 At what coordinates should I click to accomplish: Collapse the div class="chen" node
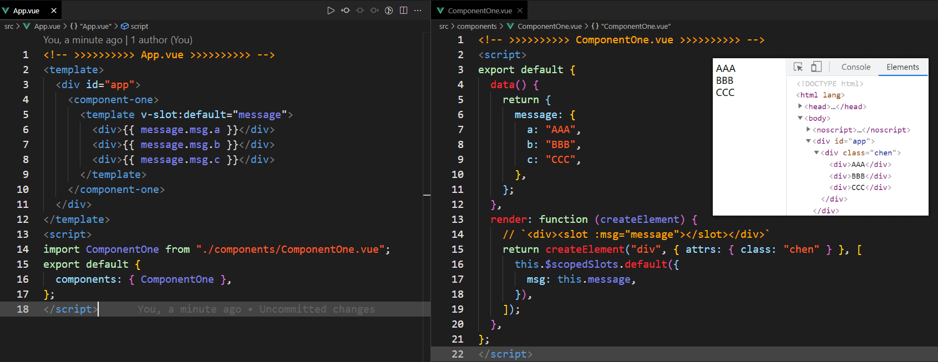pos(817,153)
